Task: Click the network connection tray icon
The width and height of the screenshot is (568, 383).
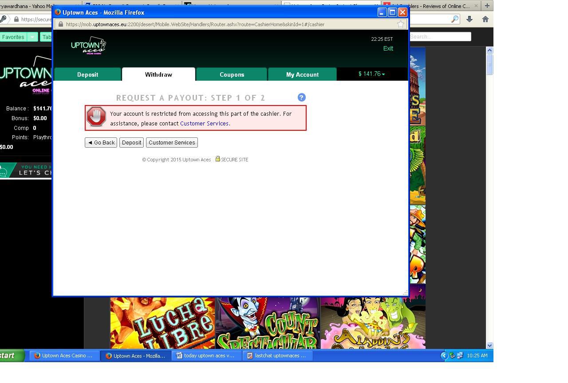Action: click(x=460, y=356)
